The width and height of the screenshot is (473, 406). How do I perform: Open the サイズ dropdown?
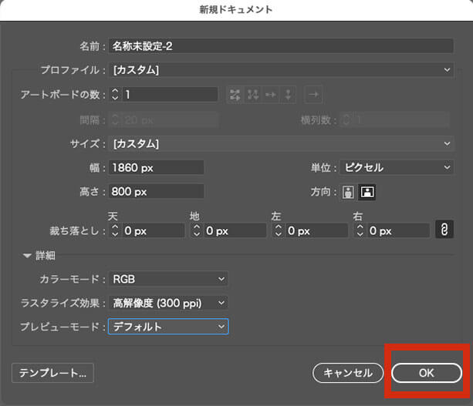pyautogui.click(x=281, y=144)
